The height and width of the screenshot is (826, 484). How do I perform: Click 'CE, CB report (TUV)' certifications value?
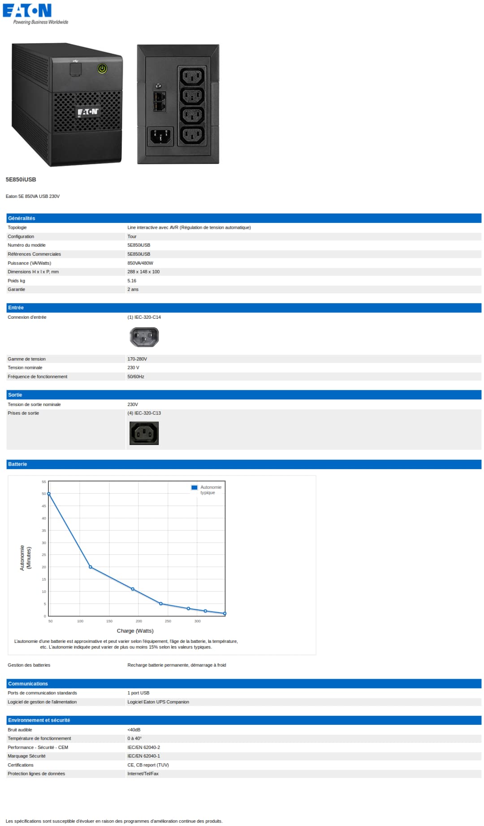(x=148, y=765)
